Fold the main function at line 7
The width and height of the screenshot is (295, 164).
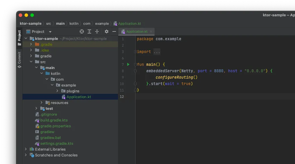[135, 64]
